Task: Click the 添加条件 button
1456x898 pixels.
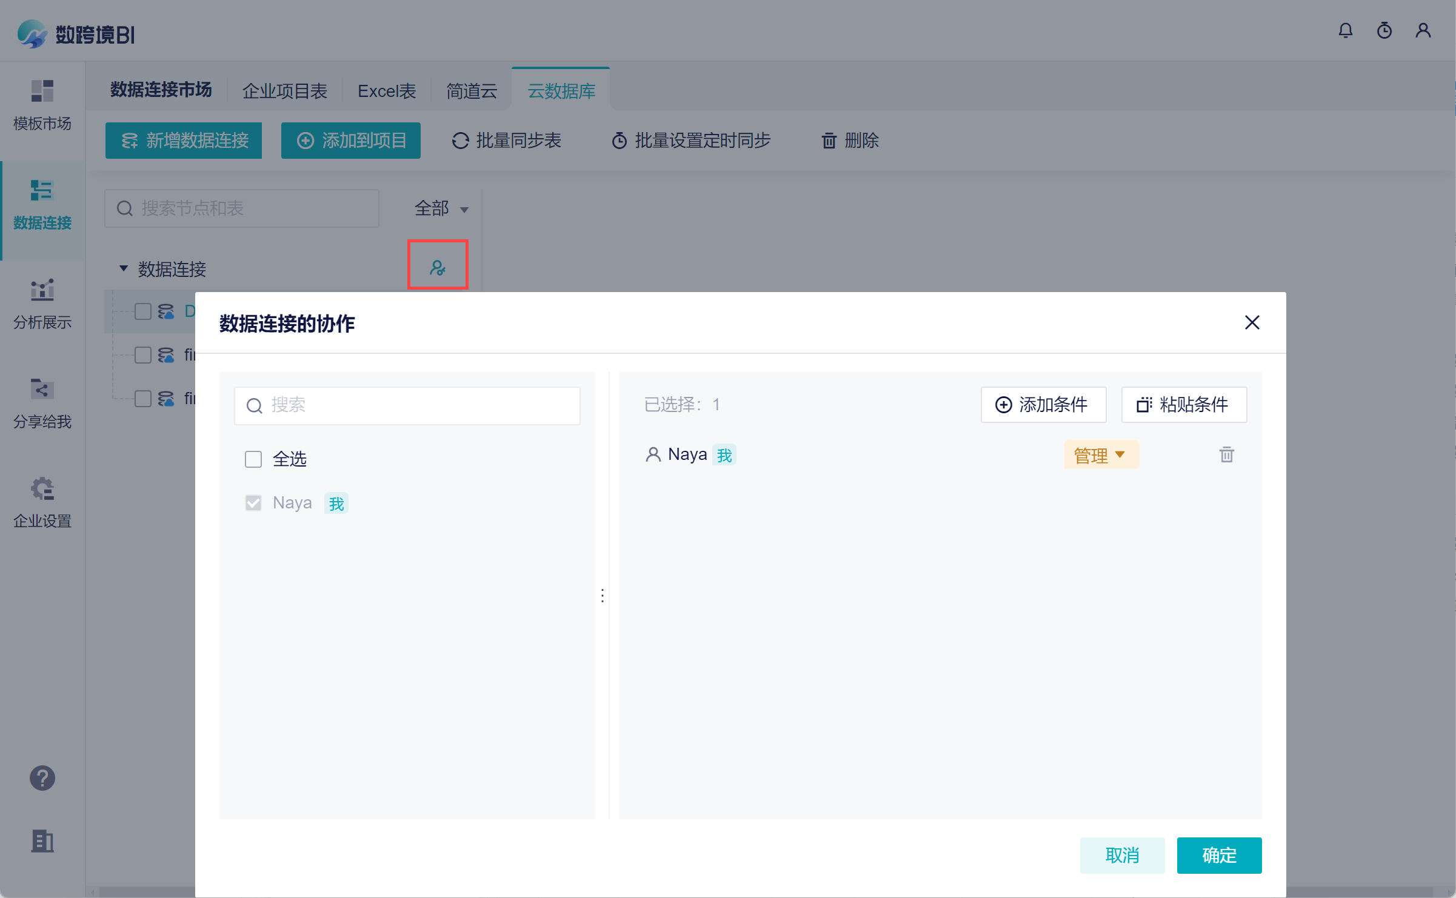Action: pos(1043,405)
